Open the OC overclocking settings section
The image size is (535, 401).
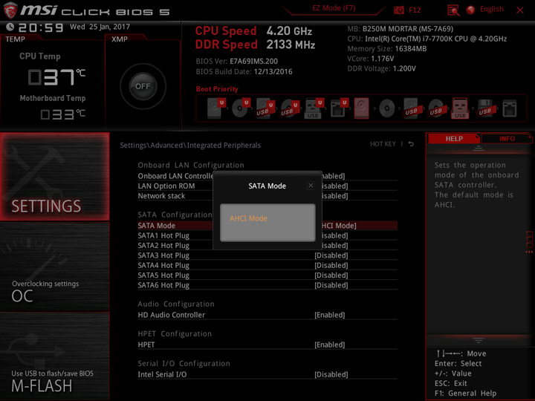tap(55, 267)
